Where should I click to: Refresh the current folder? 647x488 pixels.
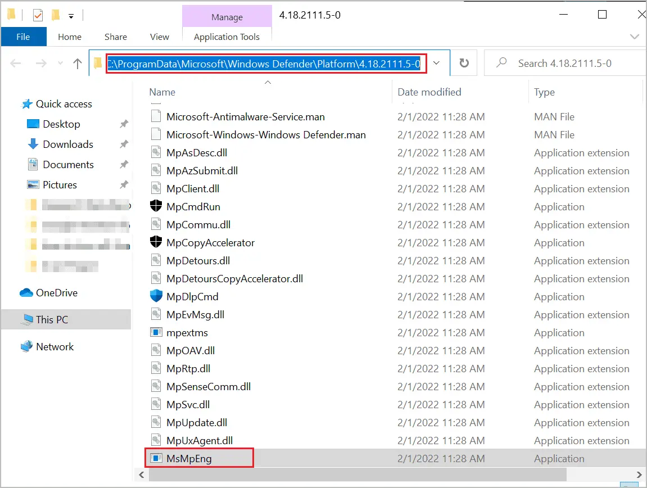(464, 63)
